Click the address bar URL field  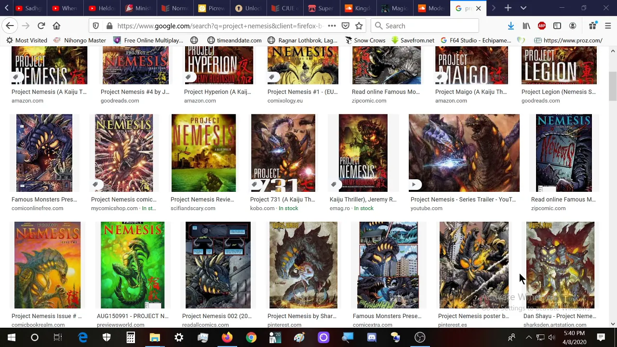click(219, 26)
